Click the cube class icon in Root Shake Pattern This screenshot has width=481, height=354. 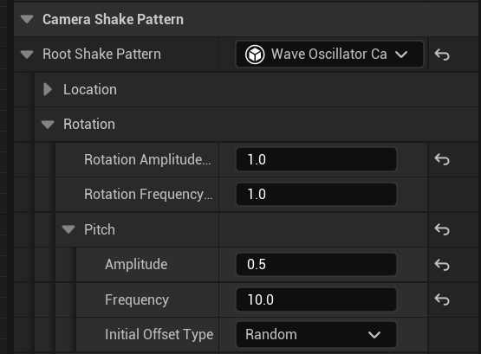click(255, 55)
